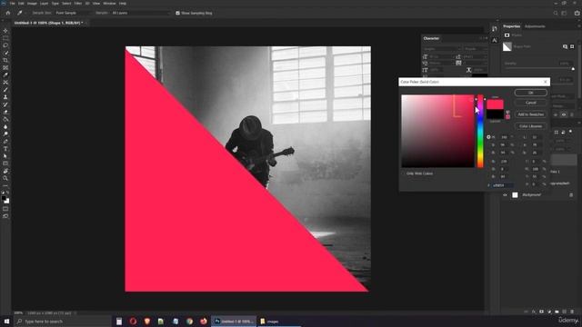Select the Gradient tool
The height and width of the screenshot is (327, 582).
[x=5, y=119]
